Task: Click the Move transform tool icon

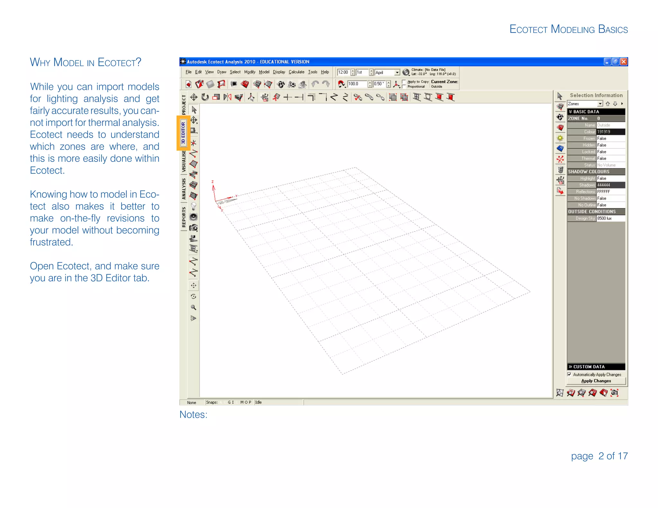Action: [194, 97]
